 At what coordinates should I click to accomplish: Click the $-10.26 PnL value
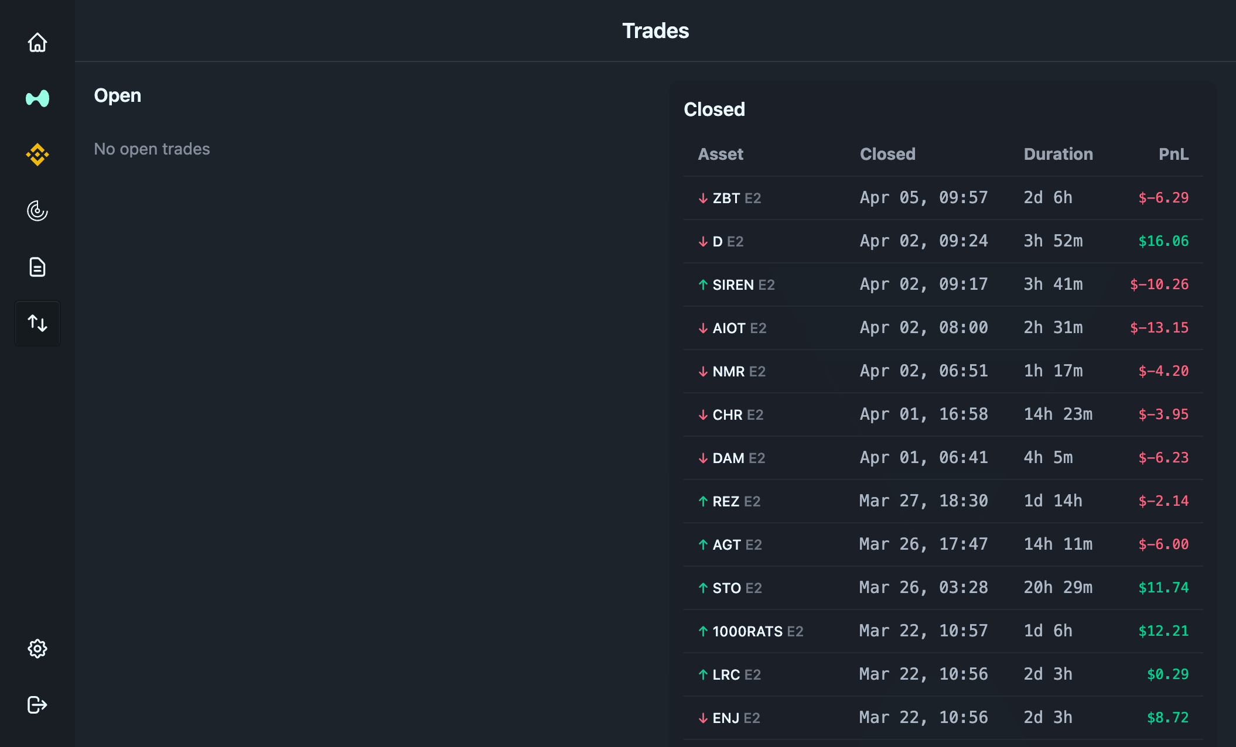point(1159,285)
